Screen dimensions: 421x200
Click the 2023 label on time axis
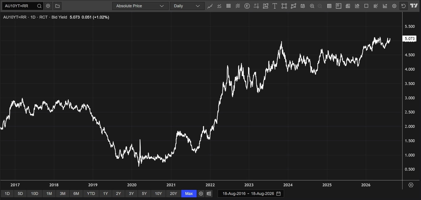pyautogui.click(x=249, y=185)
